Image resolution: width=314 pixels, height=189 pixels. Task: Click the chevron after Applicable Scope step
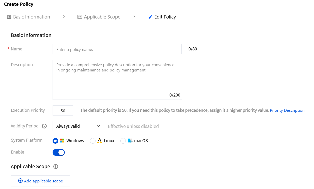coord(134,17)
